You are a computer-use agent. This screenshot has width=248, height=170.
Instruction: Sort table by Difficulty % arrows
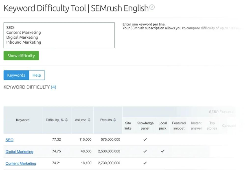[x=66, y=120]
